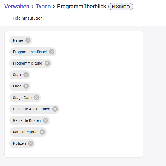Remove the Name field chip
Viewport: 166px width, 166px height.
click(28, 40)
